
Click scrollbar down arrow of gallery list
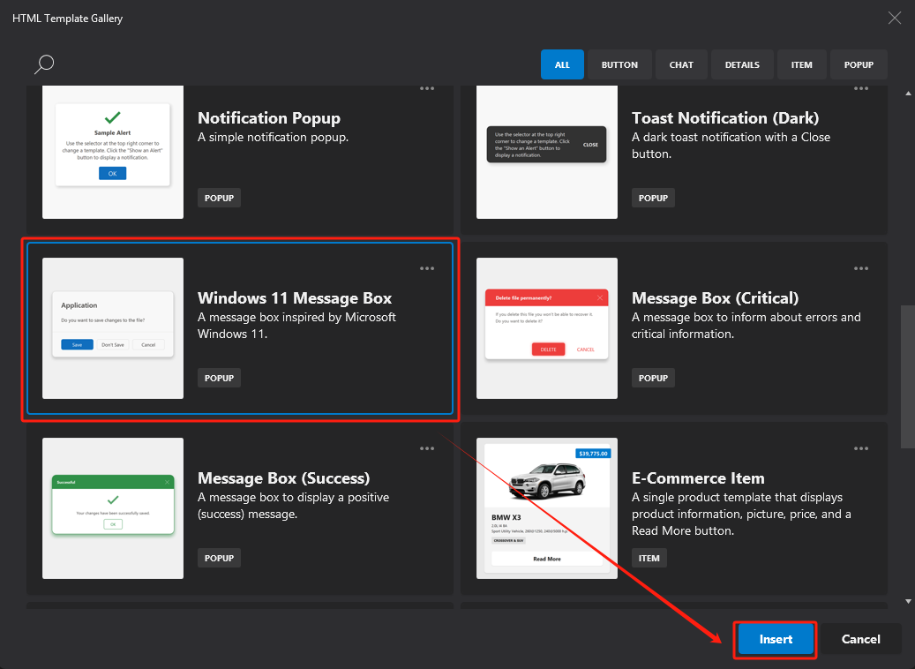908,601
